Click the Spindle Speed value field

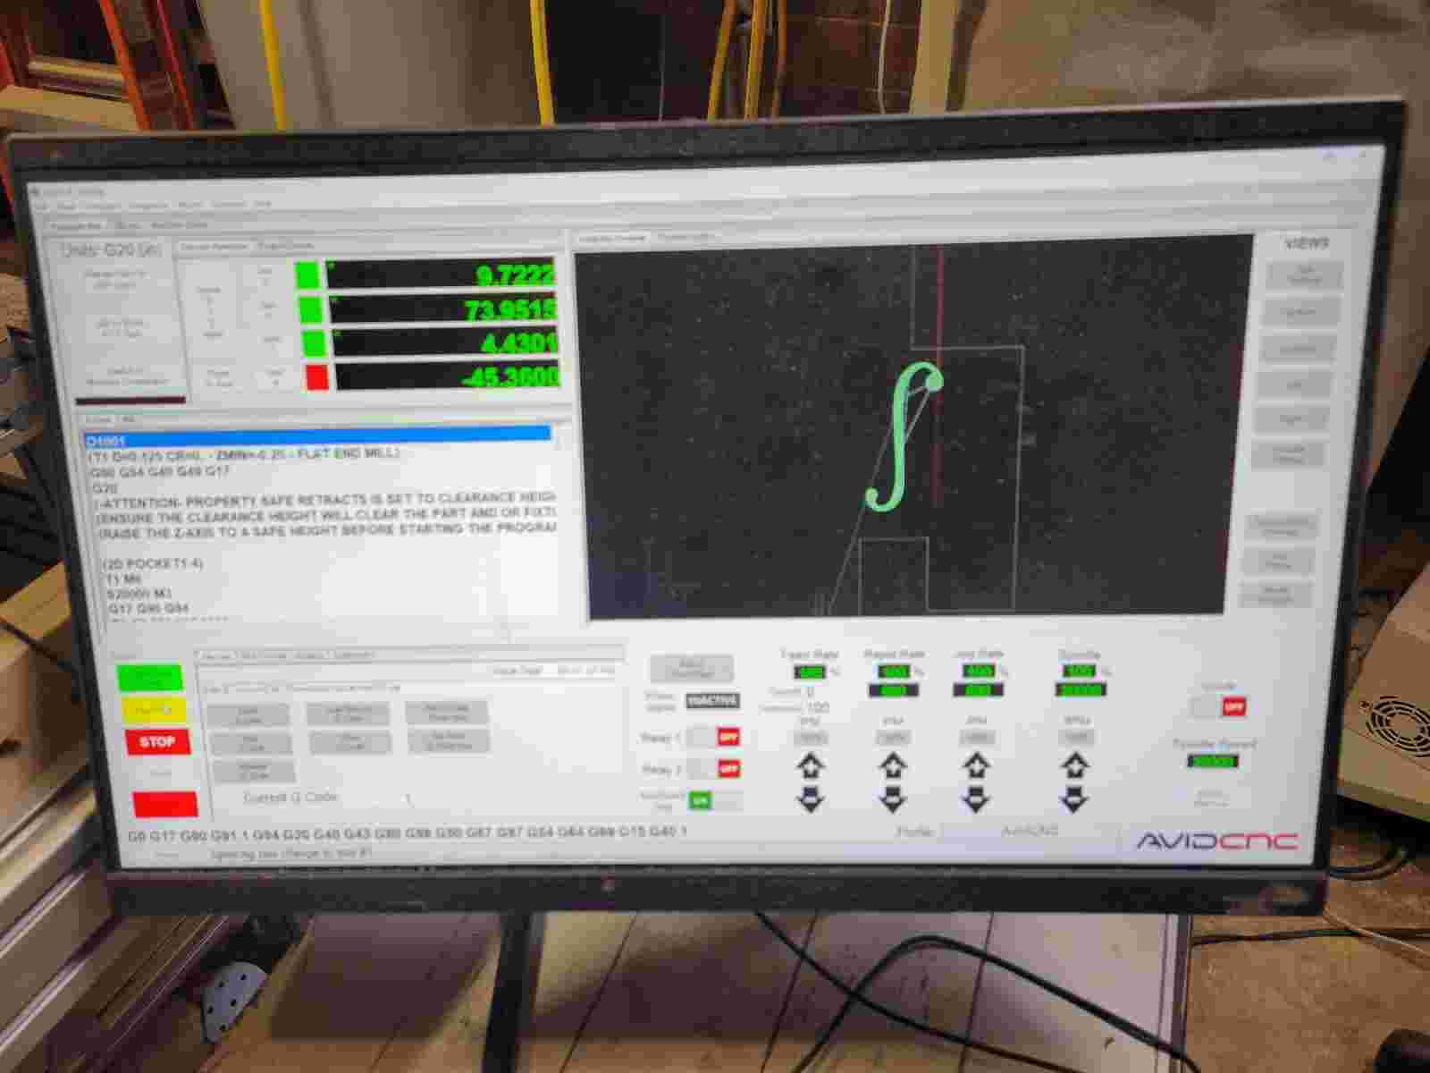point(1213,762)
